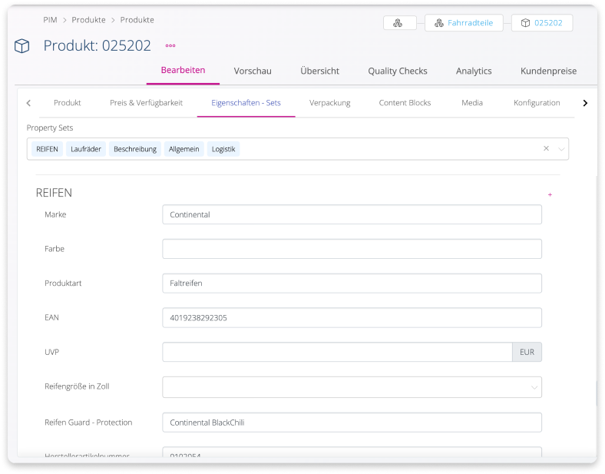Open the Quality Checks tab
The width and height of the screenshot is (605, 474).
[397, 71]
